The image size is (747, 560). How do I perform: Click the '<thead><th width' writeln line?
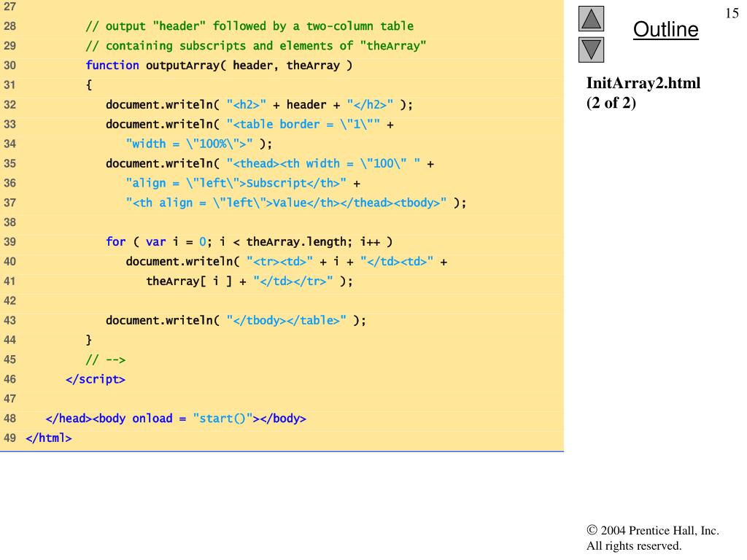270,163
